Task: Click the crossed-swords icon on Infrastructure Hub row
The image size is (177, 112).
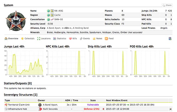Action: click(x=170, y=109)
